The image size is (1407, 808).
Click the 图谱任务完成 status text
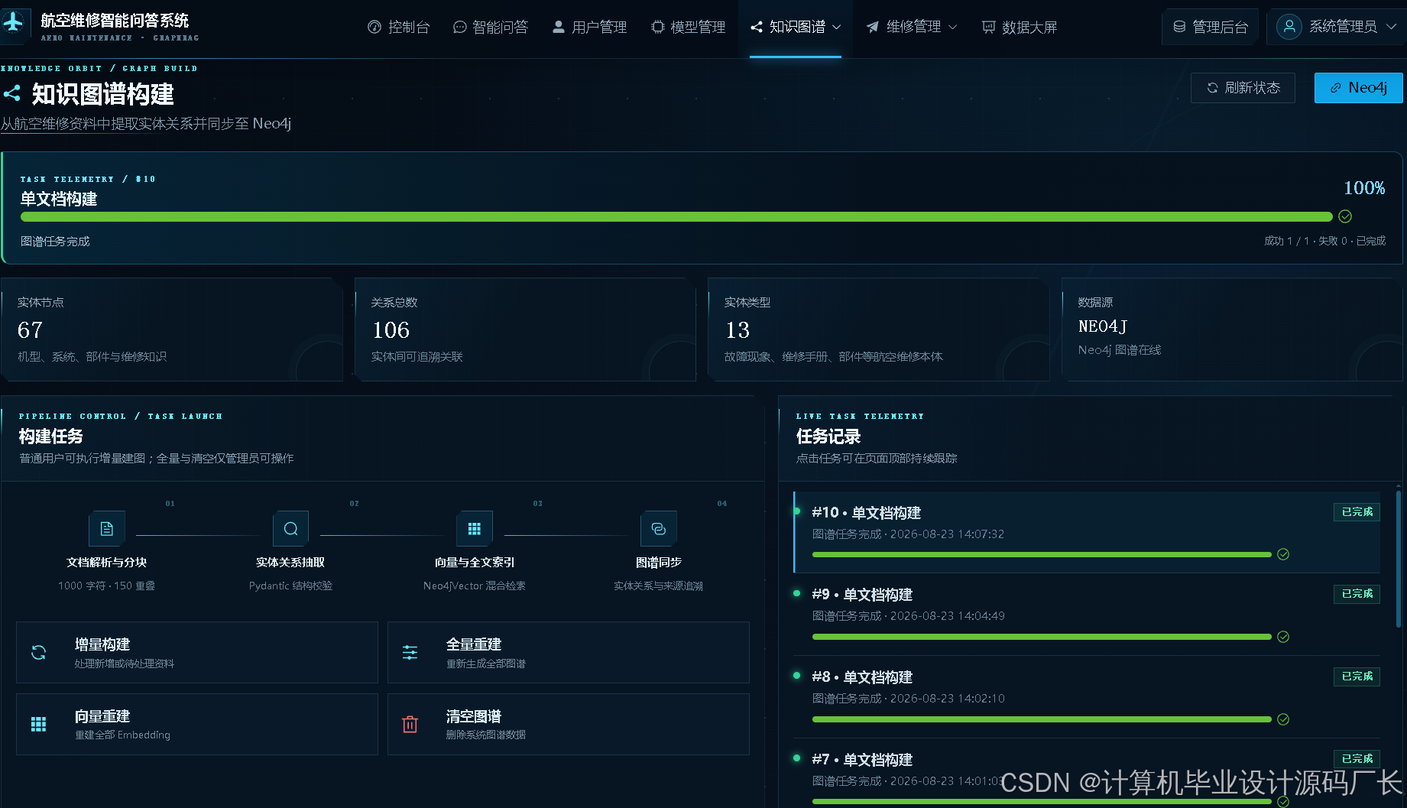pyautogui.click(x=55, y=242)
